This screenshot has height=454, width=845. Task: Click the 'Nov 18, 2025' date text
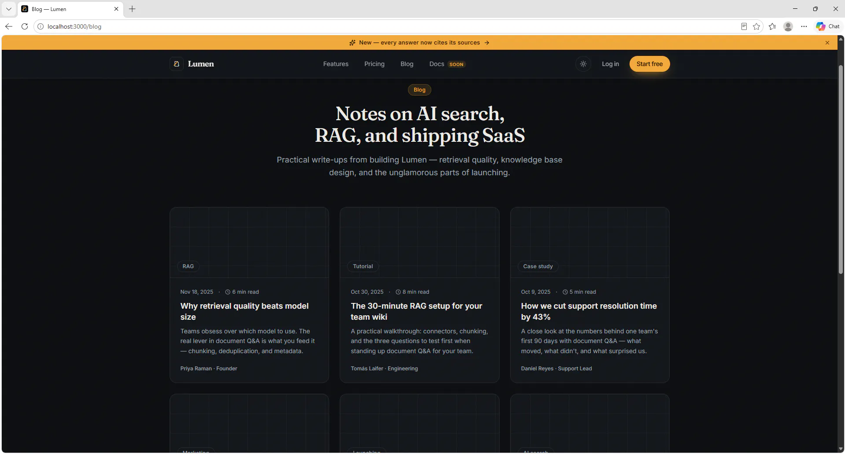(196, 292)
